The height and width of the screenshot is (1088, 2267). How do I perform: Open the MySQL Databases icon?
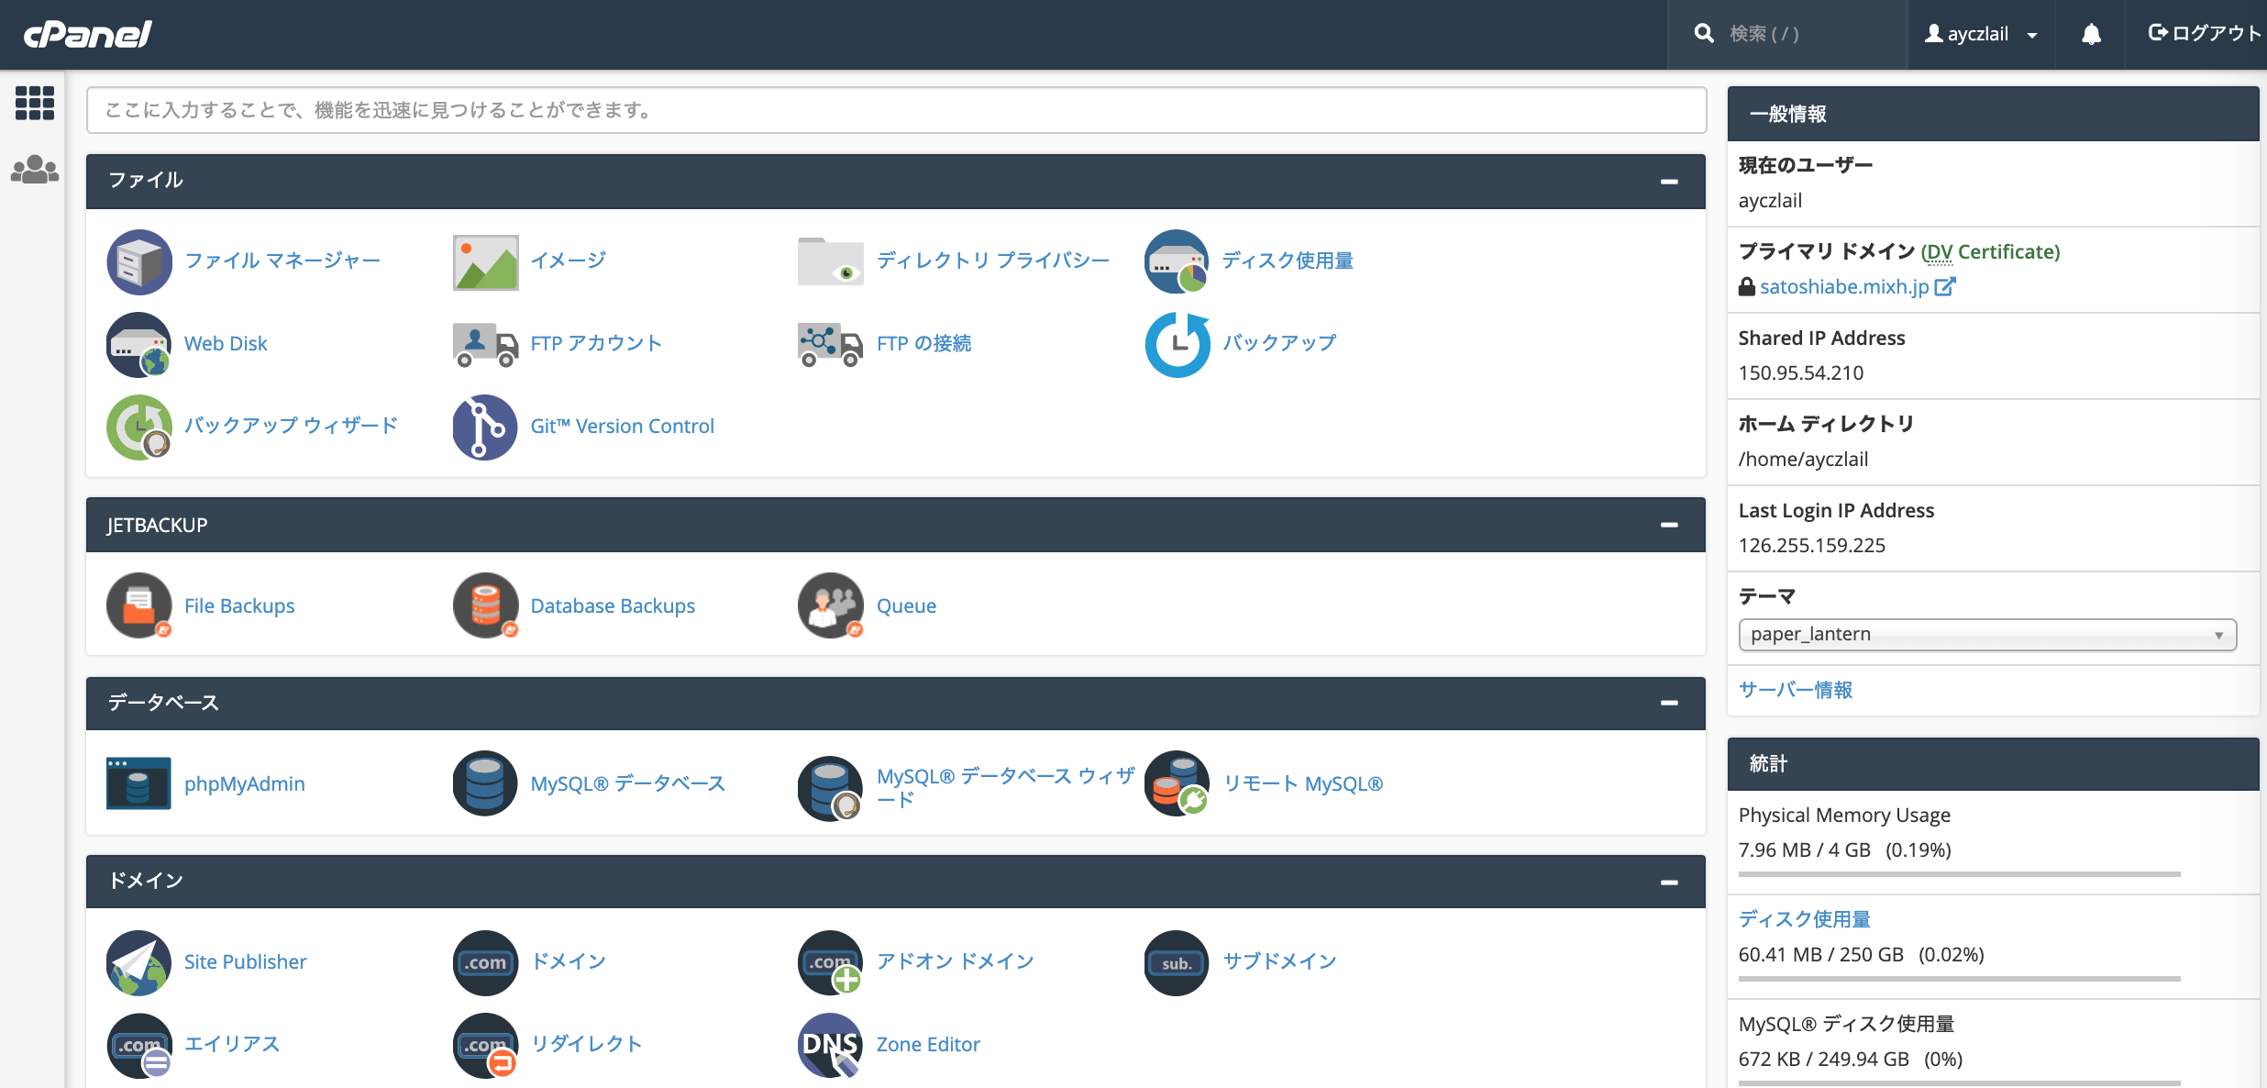click(x=485, y=783)
